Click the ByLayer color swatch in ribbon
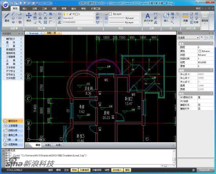This screenshot has height=174, width=216. [x=110, y=14]
